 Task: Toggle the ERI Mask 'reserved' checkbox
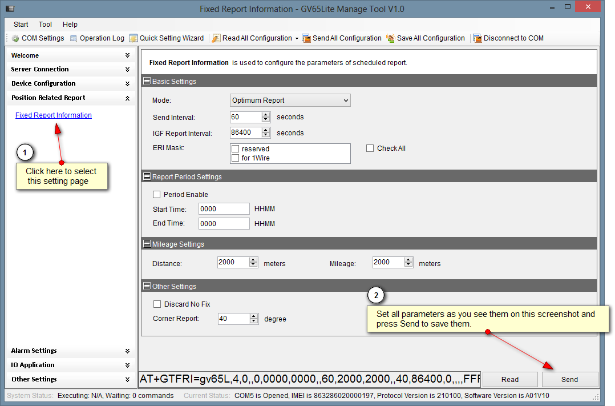click(235, 149)
